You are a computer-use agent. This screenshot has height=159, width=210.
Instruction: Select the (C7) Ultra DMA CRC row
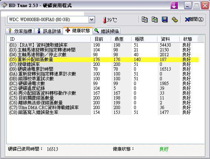point(104,108)
